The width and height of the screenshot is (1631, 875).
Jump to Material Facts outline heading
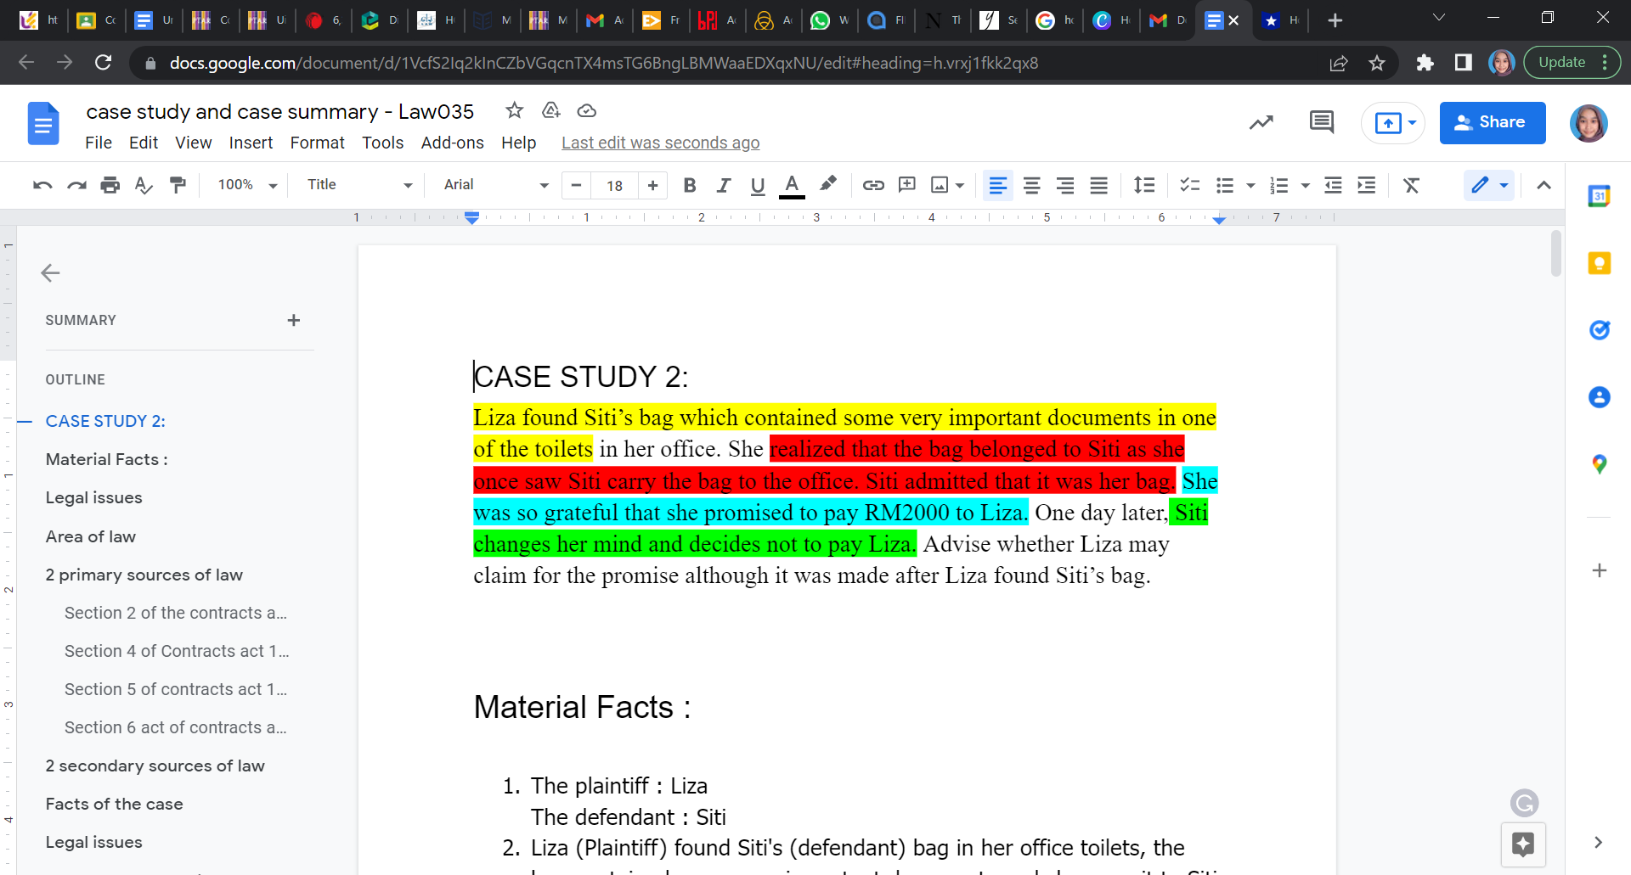point(107,459)
